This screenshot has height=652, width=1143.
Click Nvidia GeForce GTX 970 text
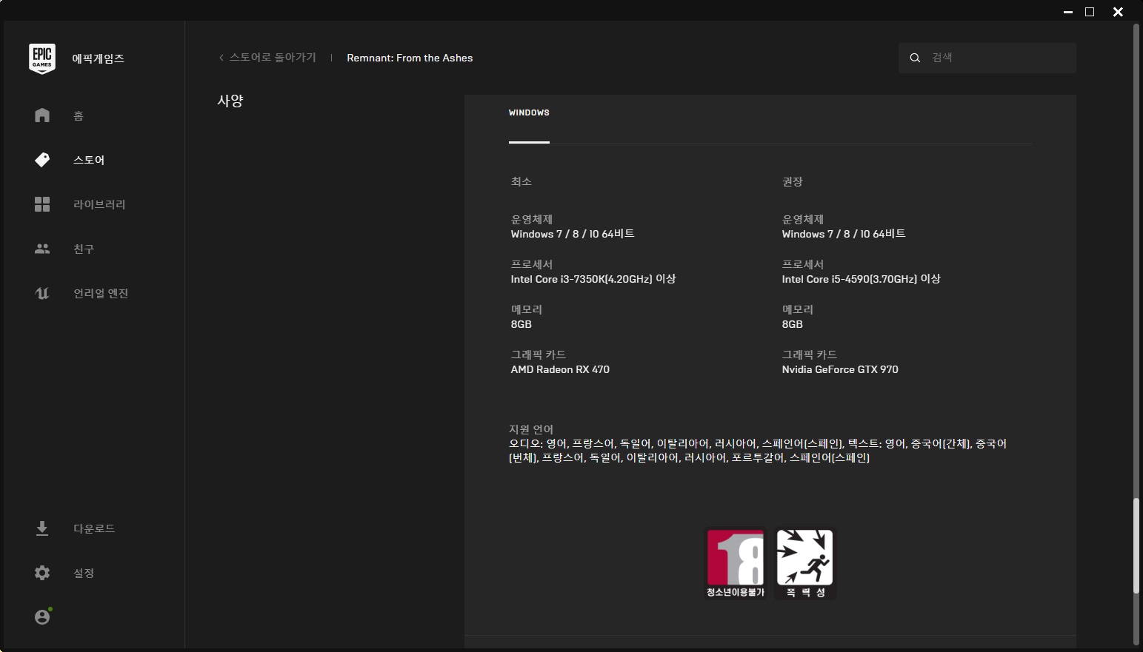pyautogui.click(x=840, y=369)
